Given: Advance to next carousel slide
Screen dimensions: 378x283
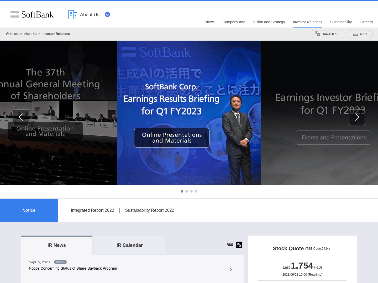Looking at the screenshot, I should pos(357,117).
